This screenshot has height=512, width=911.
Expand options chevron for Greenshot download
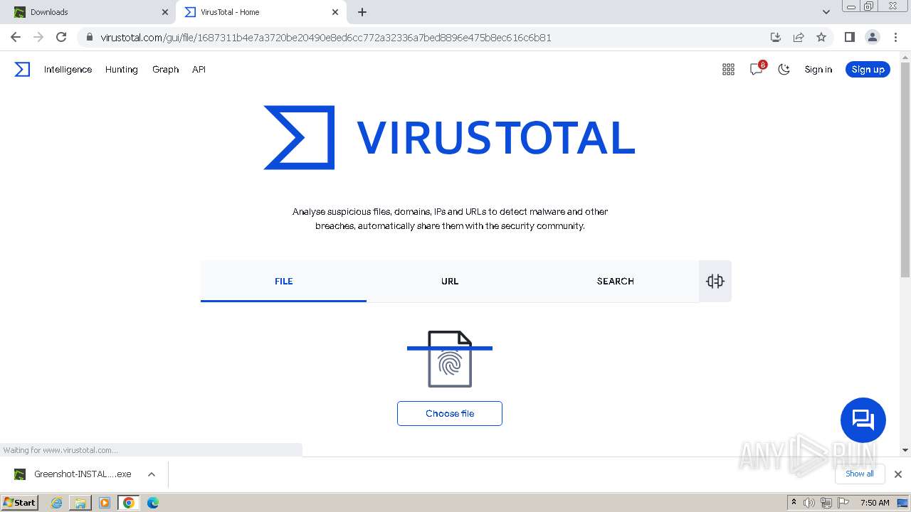click(x=151, y=474)
